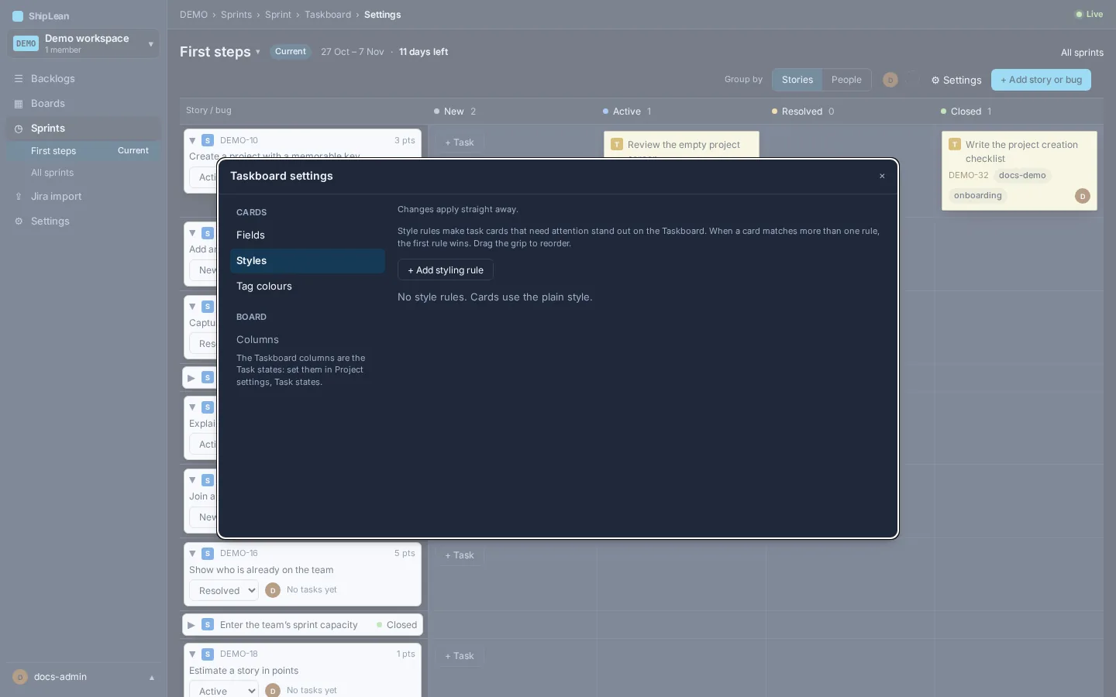Open Settings button beside Add story or bug
This screenshot has width=1116, height=697.
pos(956,81)
